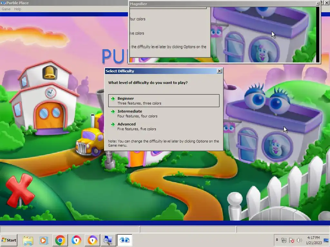Switch to Purble Place taskbar button
The image size is (330, 247).
coord(125,240)
